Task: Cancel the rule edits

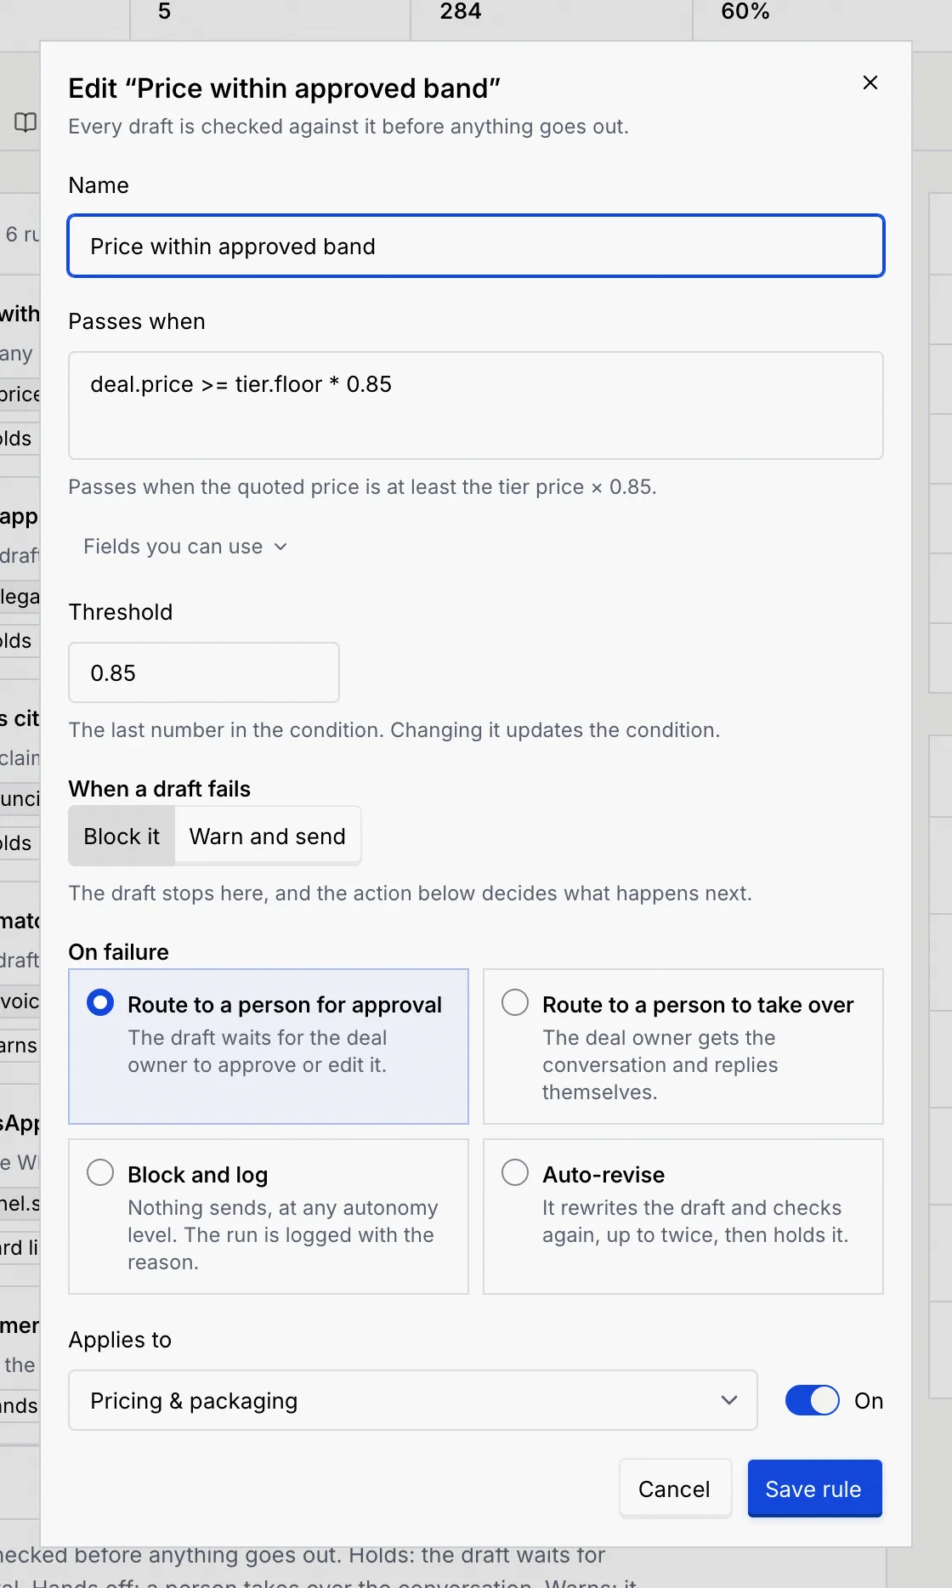Action: point(675,1489)
